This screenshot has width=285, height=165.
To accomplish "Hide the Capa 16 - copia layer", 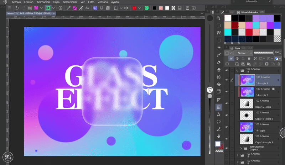I will point(227,103).
